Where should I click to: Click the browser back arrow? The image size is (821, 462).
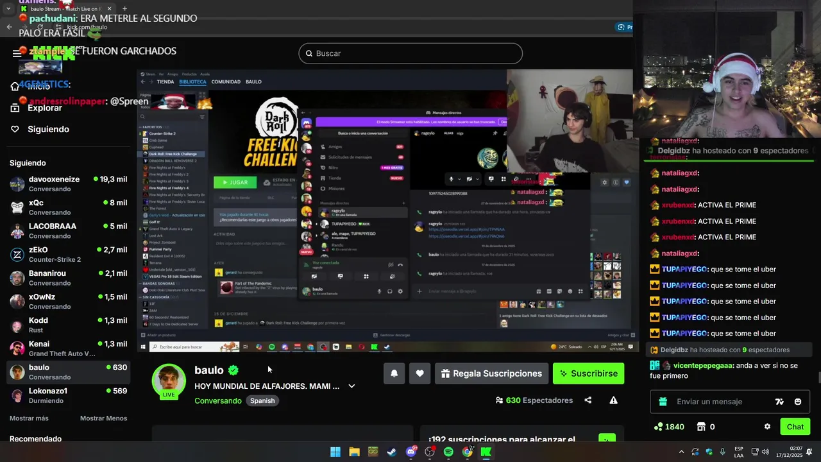[9, 27]
